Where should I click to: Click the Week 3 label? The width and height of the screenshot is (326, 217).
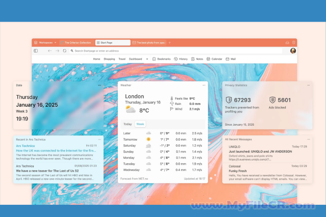coord(22,111)
